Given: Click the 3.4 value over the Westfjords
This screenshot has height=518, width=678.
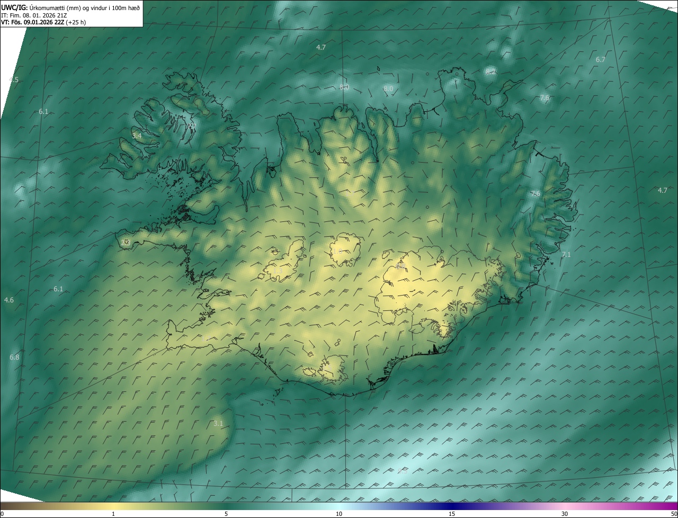Looking at the screenshot, I should tap(137, 136).
